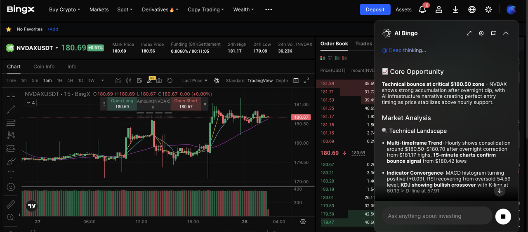Start a new AI Bingo chat
This screenshot has height=232, width=528.
[493, 33]
